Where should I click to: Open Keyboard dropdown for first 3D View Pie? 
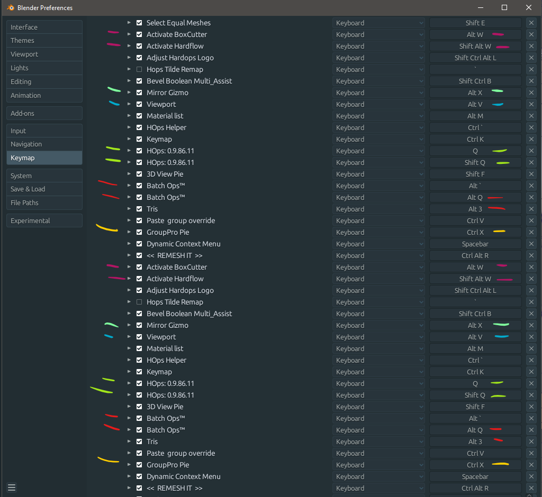point(378,174)
